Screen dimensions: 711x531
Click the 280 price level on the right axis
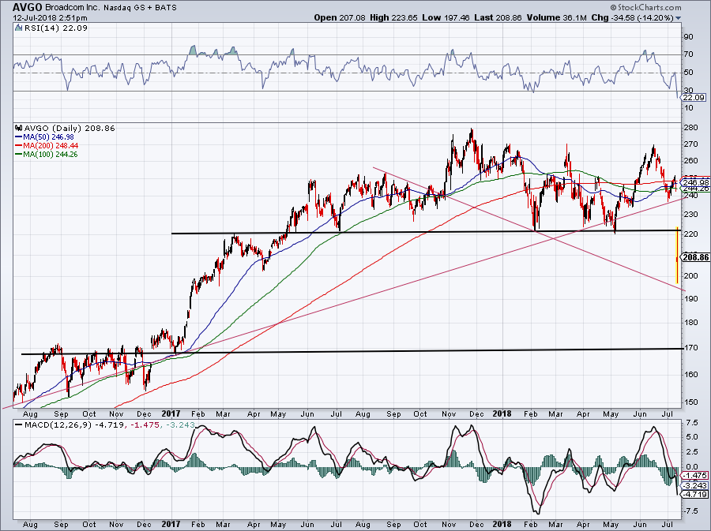coord(690,127)
